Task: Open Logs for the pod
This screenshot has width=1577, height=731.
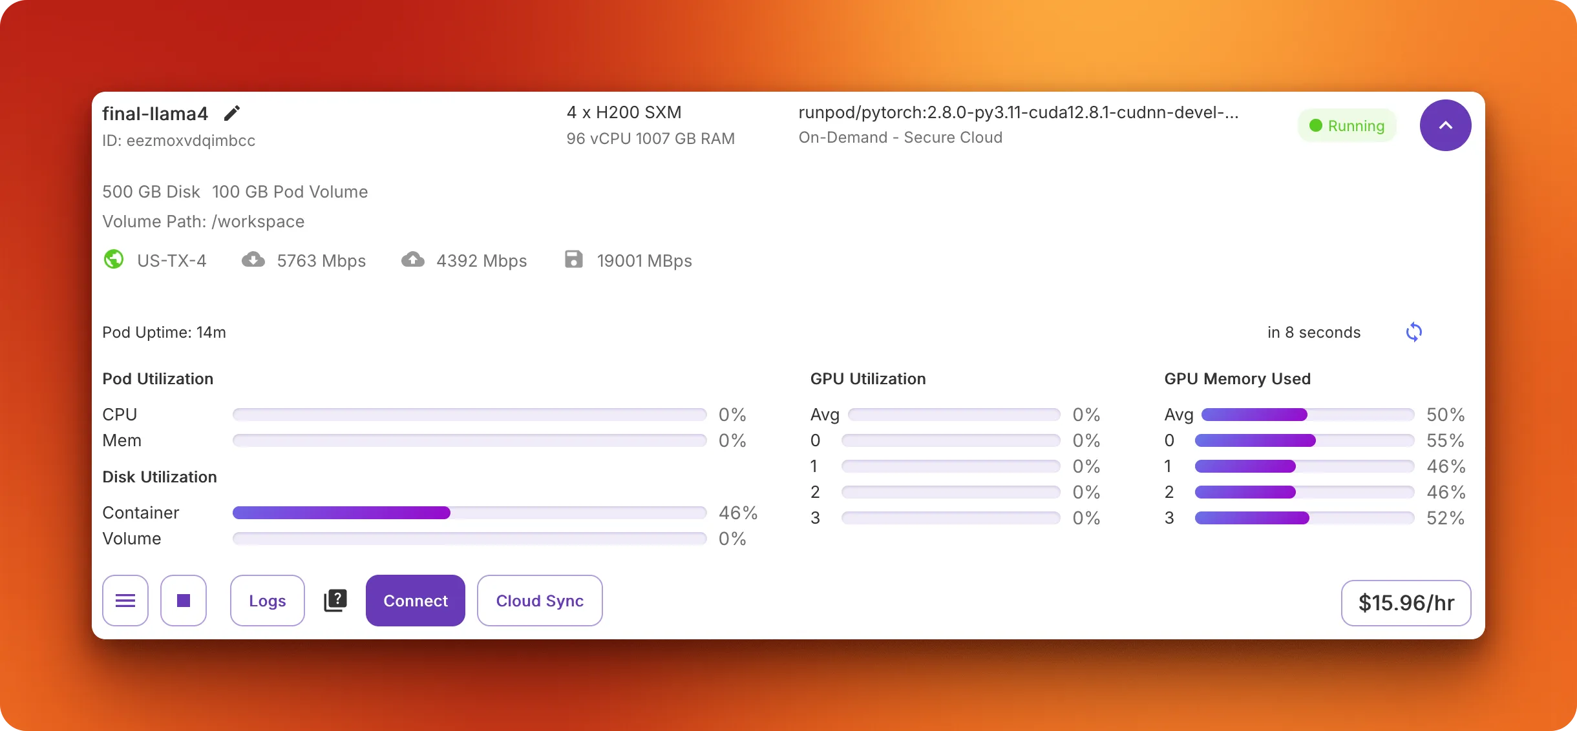Action: [267, 601]
